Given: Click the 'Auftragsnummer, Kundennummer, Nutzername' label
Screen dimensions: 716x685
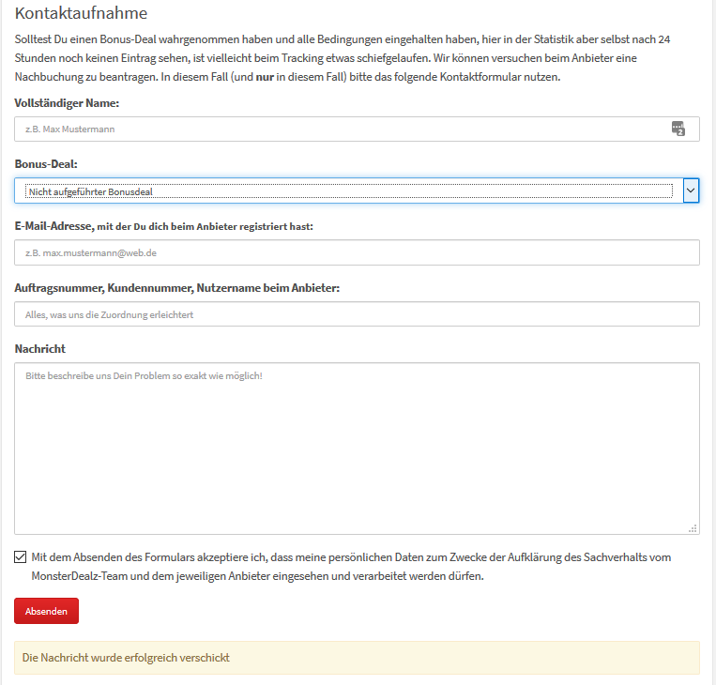Looking at the screenshot, I should (177, 288).
